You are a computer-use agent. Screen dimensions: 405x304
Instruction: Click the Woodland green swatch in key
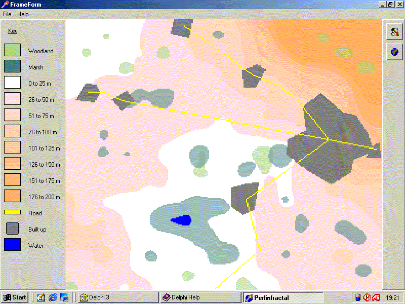coord(13,50)
